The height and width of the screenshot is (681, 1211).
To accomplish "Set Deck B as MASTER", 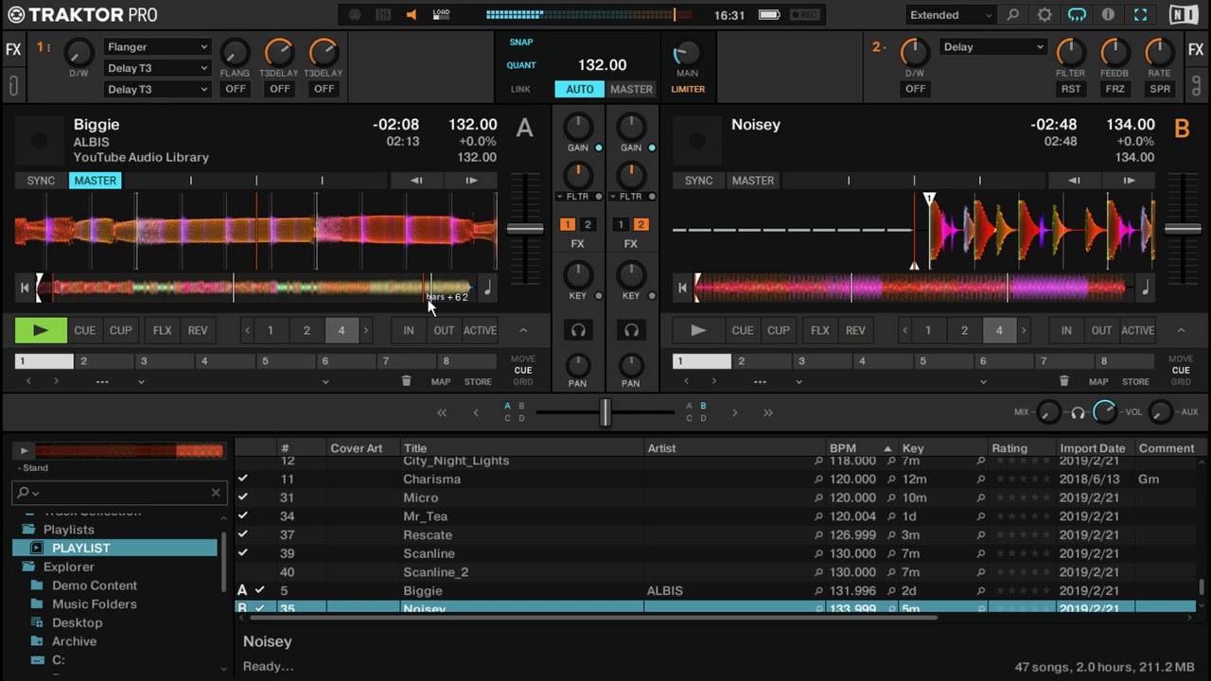I will pyautogui.click(x=753, y=181).
